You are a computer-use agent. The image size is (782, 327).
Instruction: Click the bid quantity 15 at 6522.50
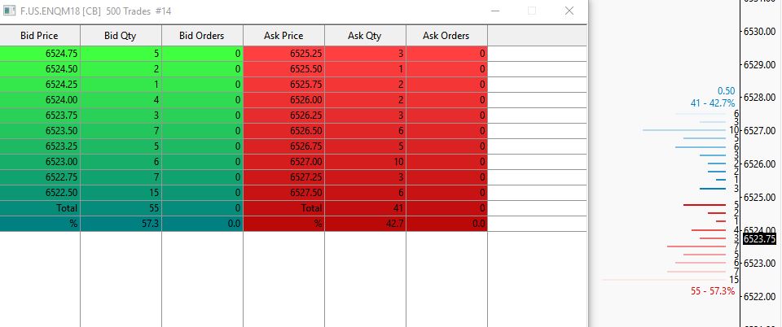coord(121,193)
